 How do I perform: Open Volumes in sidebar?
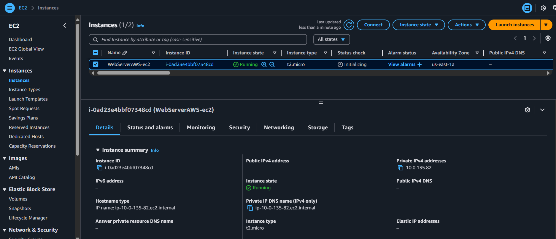tap(18, 199)
